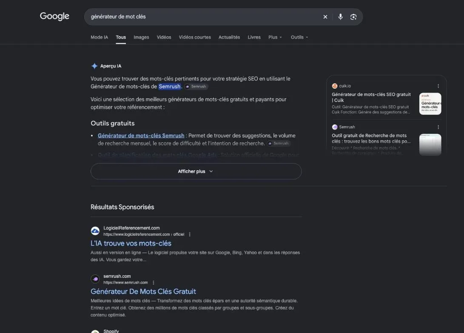The image size is (464, 333).
Task: Open the Générateur de mots-clés Semrush link
Action: pyautogui.click(x=141, y=135)
